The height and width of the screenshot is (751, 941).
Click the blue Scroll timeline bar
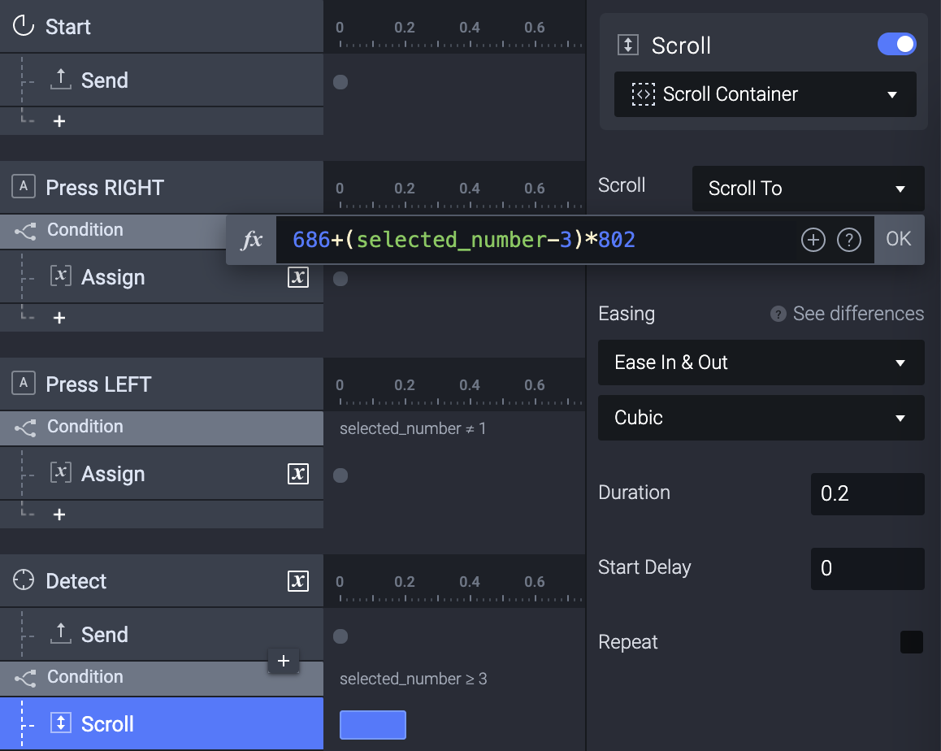click(373, 725)
